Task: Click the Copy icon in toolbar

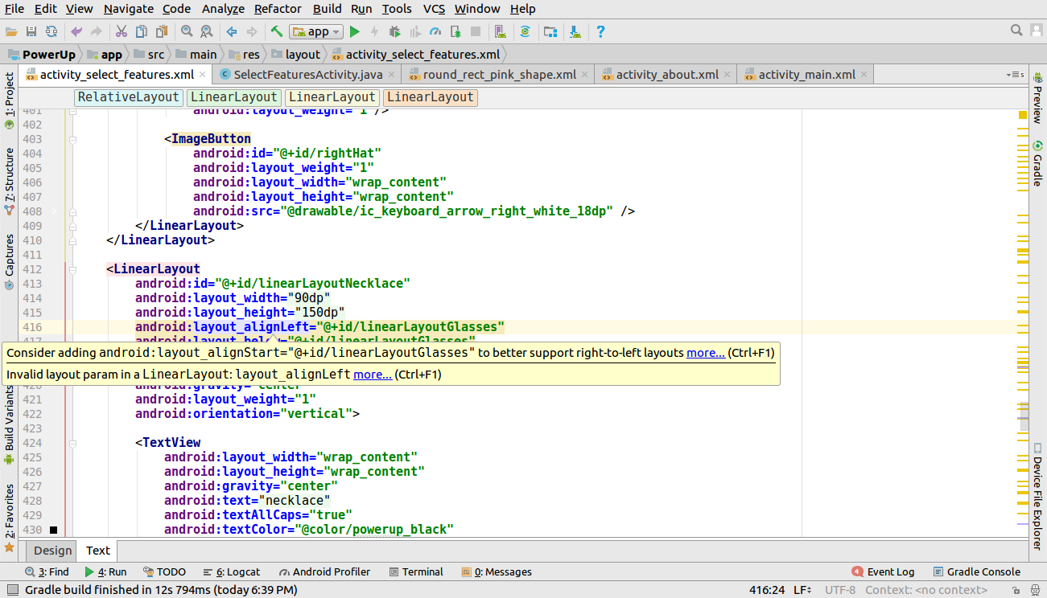Action: click(142, 31)
